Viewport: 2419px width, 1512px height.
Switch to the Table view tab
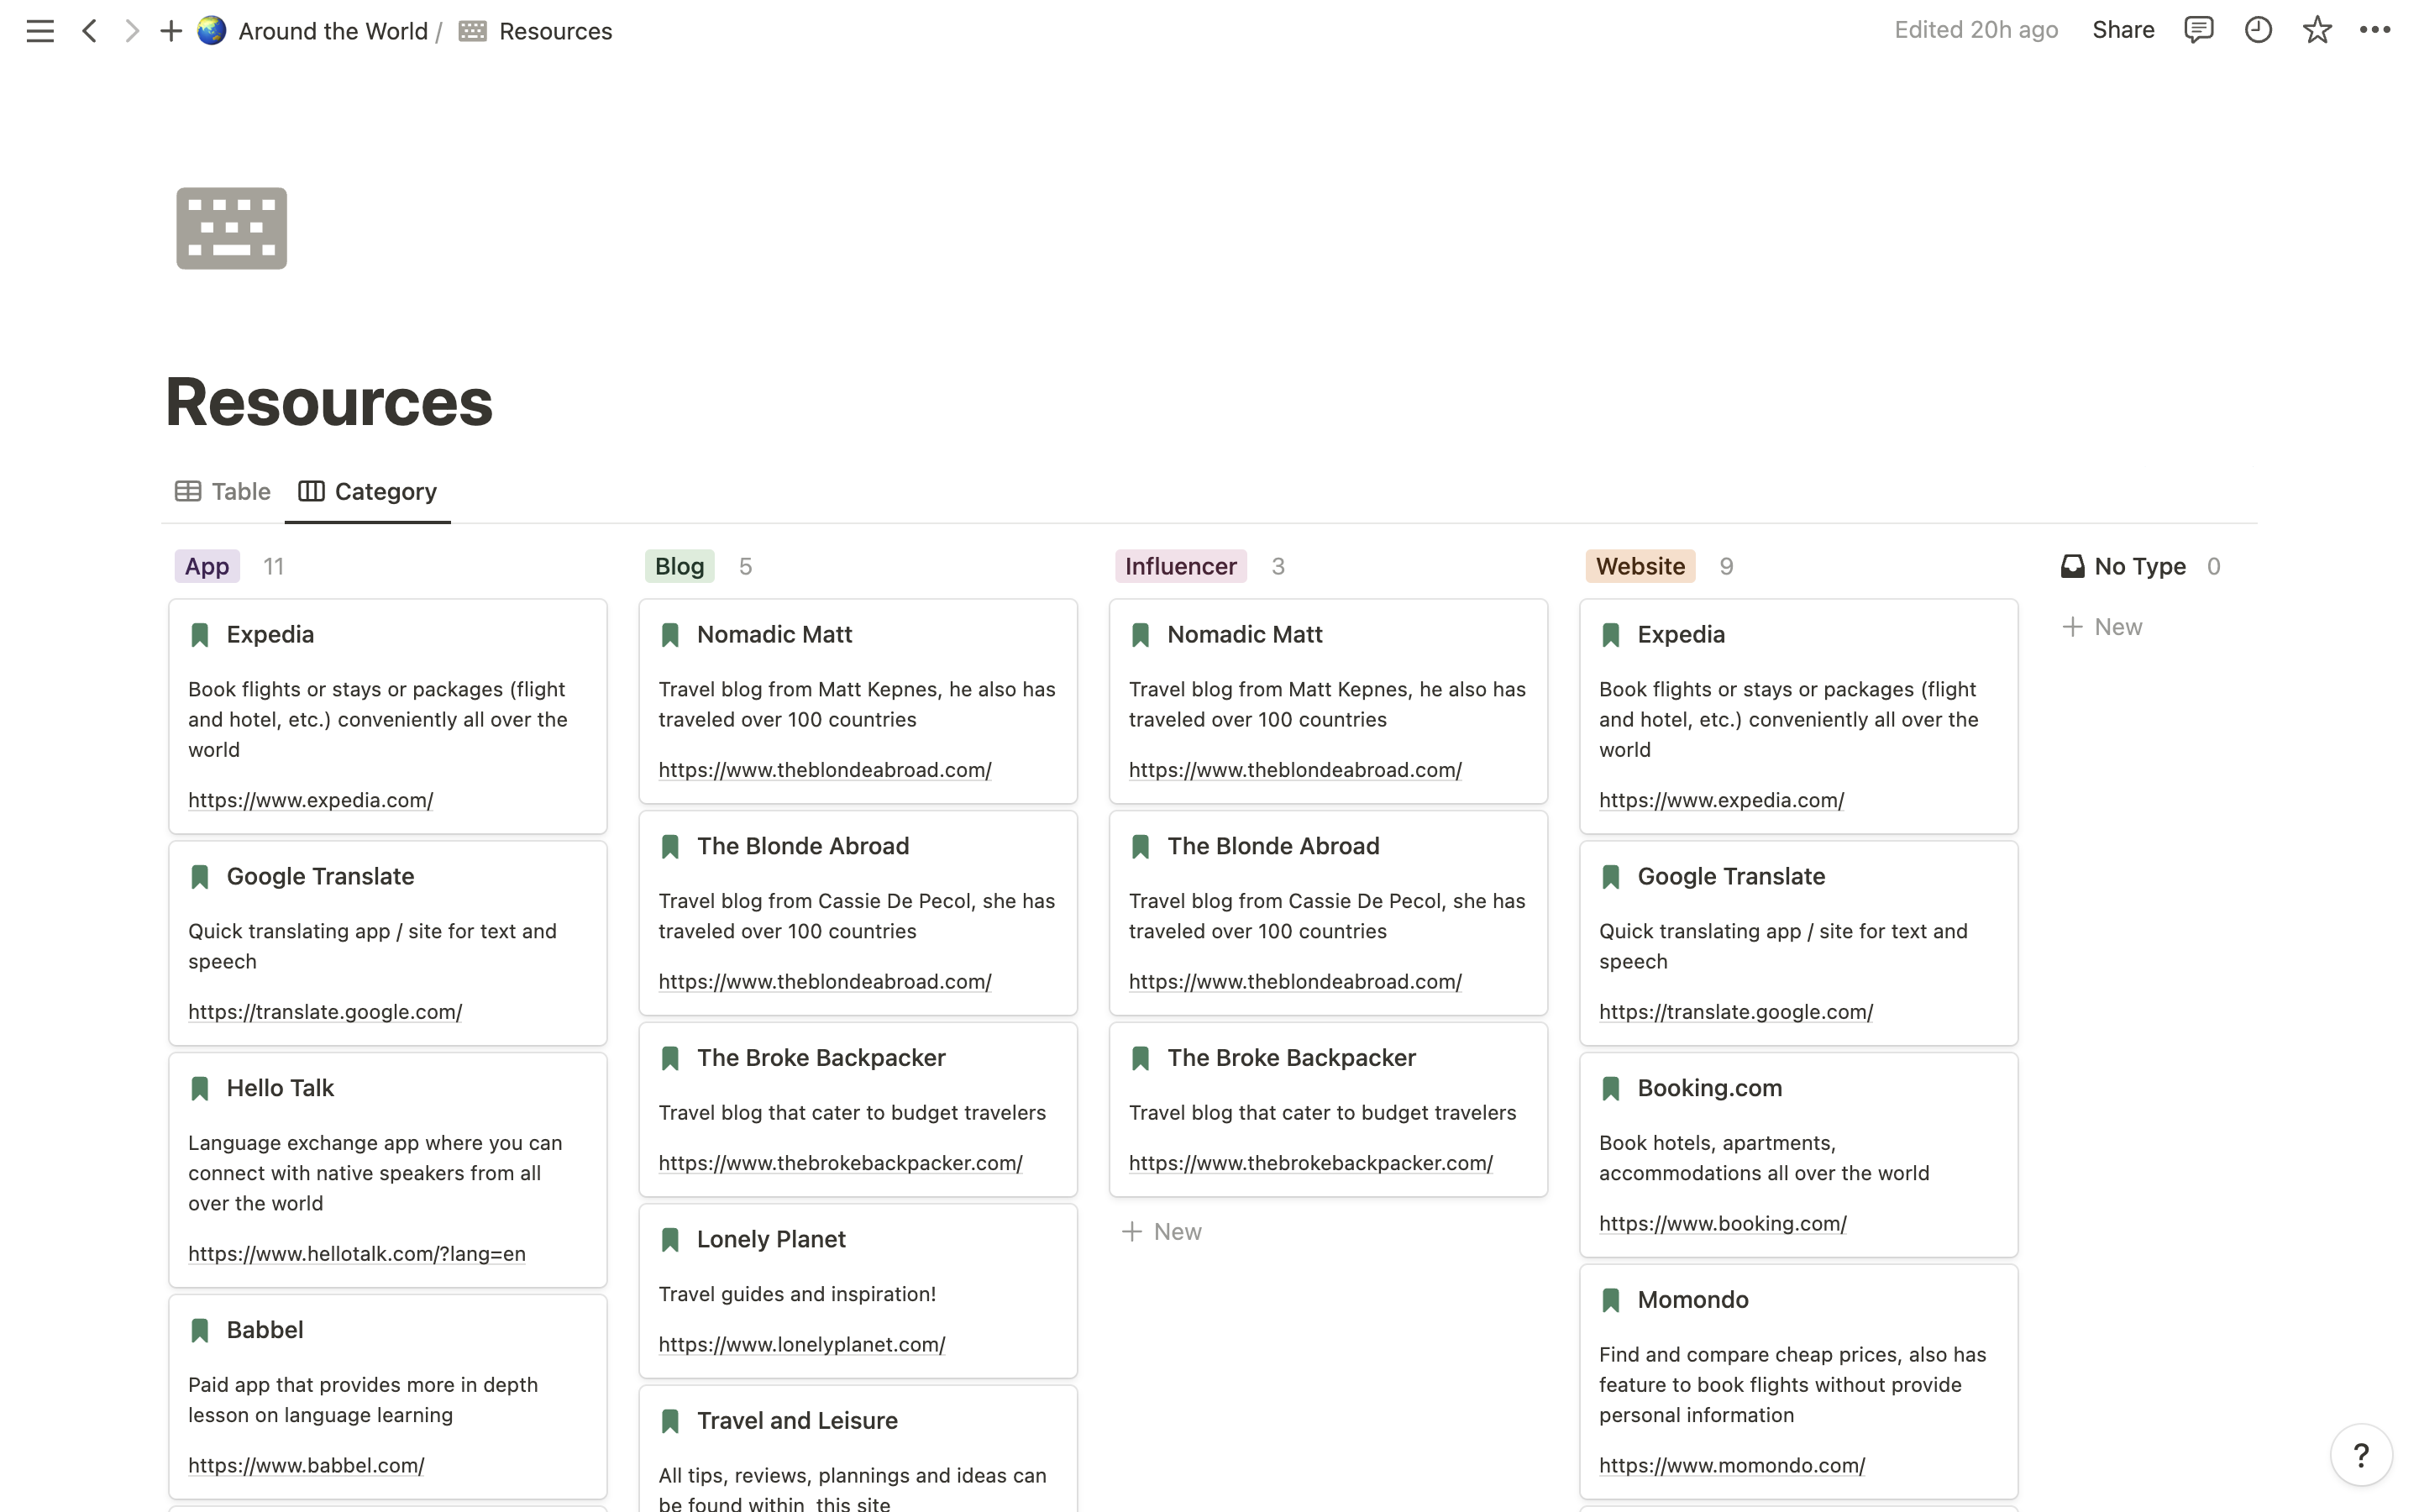[x=223, y=491]
